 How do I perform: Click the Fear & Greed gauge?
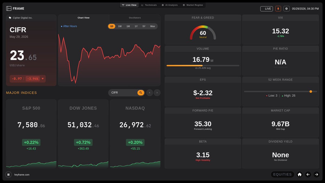[x=203, y=33]
